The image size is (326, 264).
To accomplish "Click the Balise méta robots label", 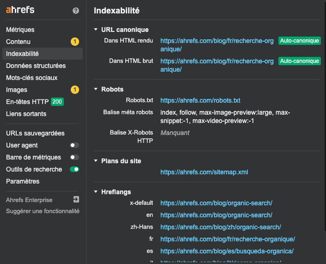I will [x=128, y=112].
